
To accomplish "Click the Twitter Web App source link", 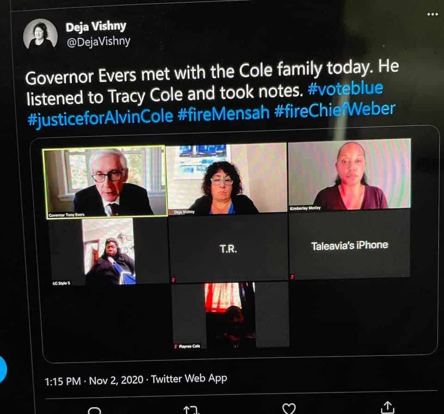I will 189,378.
